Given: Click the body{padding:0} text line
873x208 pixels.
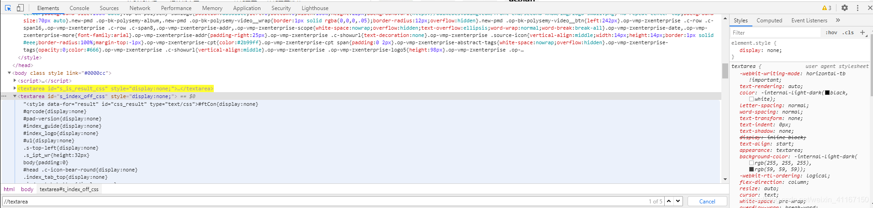Looking at the screenshot, I should (46, 162).
